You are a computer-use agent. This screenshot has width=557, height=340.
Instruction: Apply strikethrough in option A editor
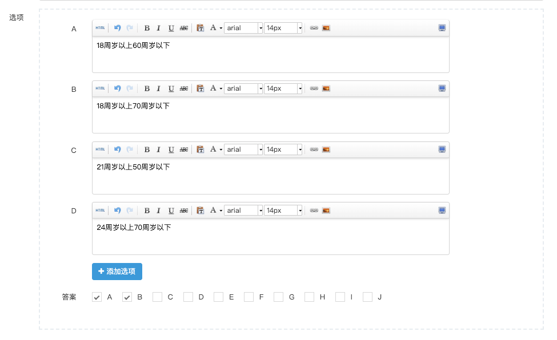pos(183,28)
